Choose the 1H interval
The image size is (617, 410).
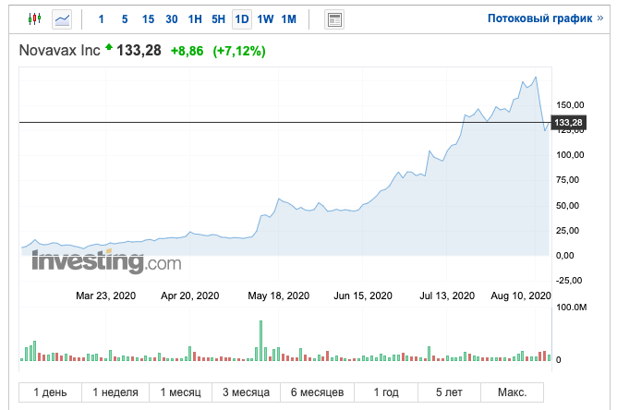195,18
